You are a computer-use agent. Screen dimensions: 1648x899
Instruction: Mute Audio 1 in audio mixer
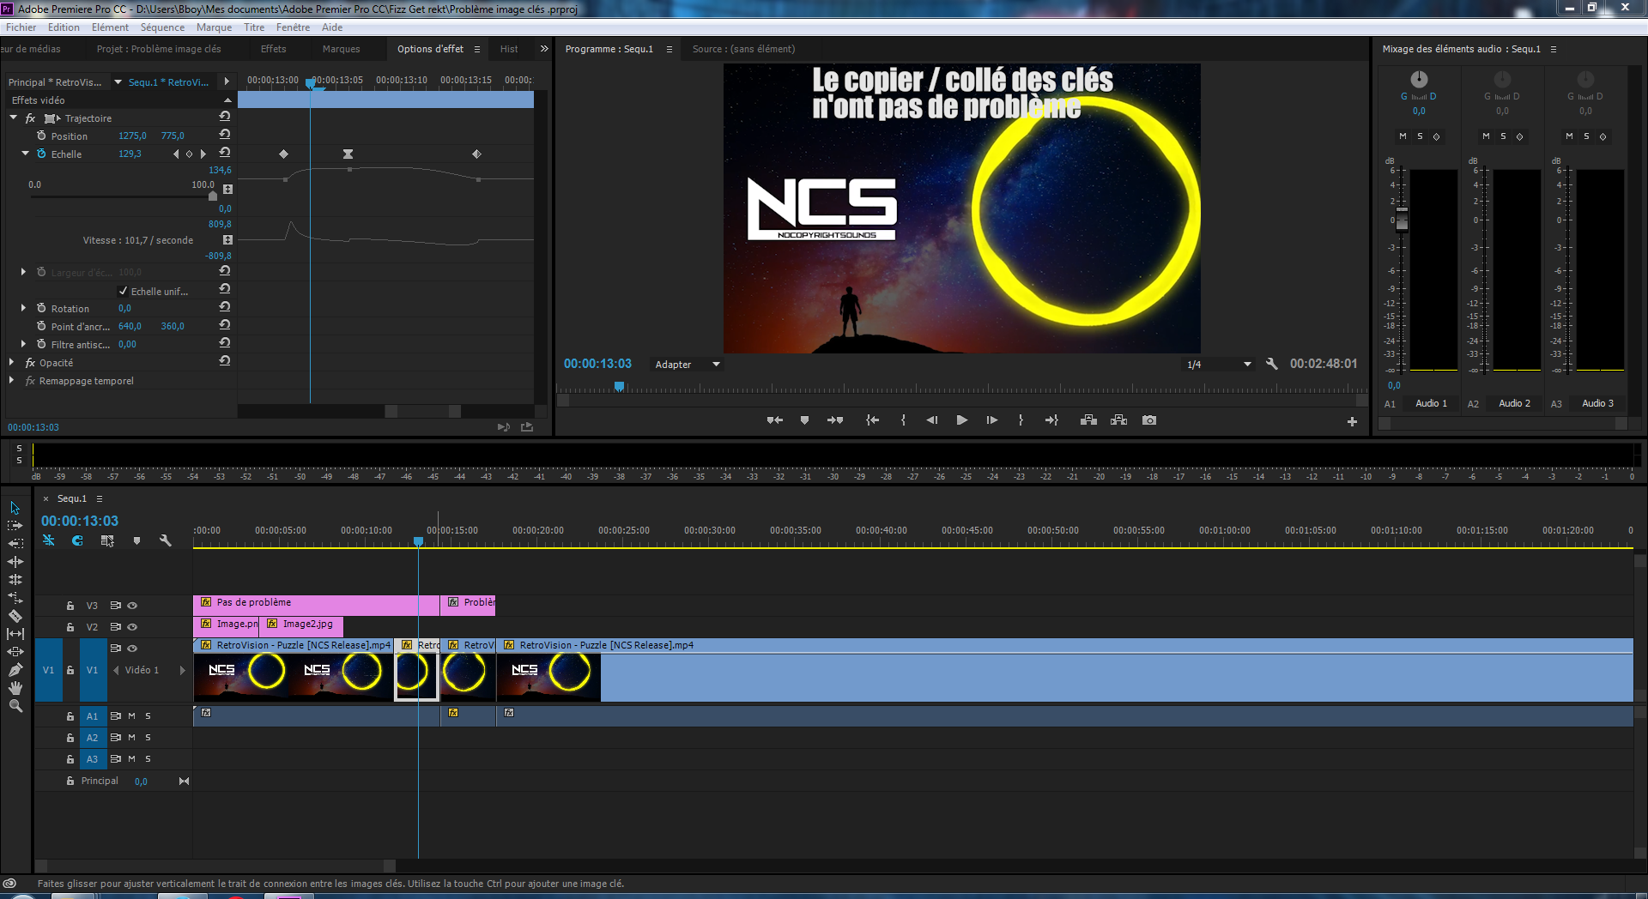point(1403,136)
